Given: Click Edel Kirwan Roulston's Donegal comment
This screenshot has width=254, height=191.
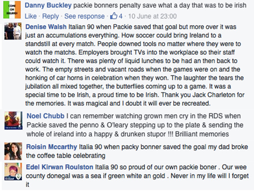Looking at the screenshot, I should click(137, 176).
